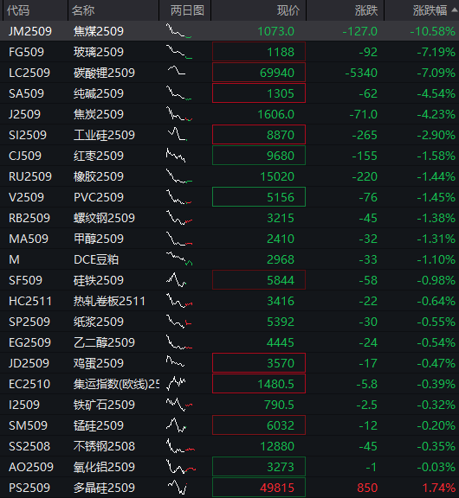The width and height of the screenshot is (459, 498).
Task: Sort by the 代码 column header
Action: (18, 10)
